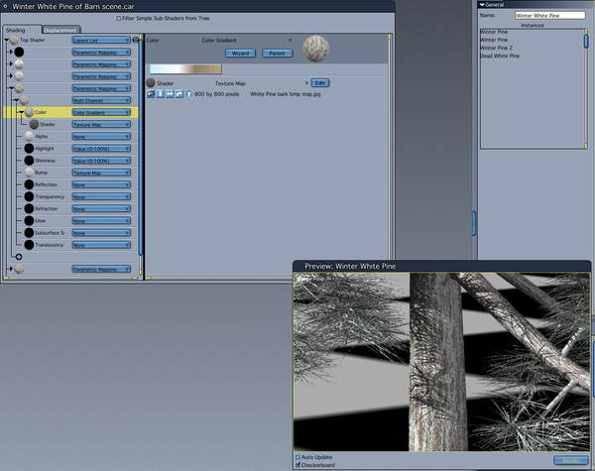Open the Glow None dropdown
Image resolution: width=595 pixels, height=471 pixels.
[x=101, y=221]
